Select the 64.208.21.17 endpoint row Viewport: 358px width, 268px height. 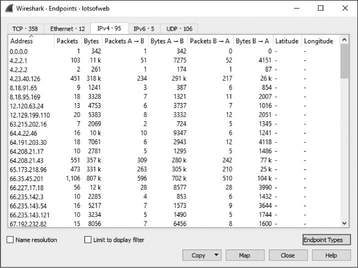tap(174, 151)
